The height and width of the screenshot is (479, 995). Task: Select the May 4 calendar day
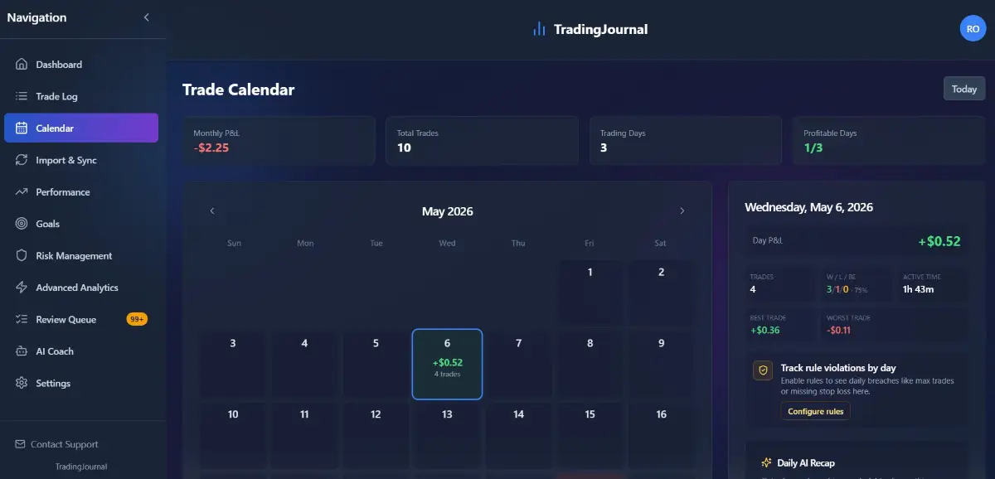click(304, 365)
